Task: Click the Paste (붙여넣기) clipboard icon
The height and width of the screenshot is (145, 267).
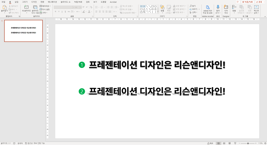Action: coord(4,7)
